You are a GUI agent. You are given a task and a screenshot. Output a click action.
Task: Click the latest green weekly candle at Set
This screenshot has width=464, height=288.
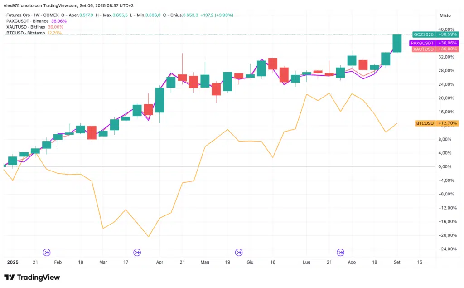click(x=397, y=43)
